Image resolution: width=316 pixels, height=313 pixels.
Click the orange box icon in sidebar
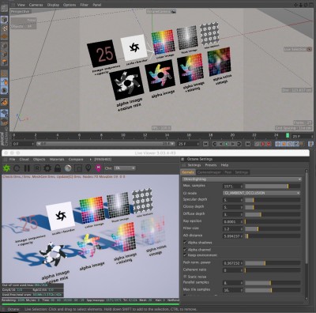coord(4,62)
